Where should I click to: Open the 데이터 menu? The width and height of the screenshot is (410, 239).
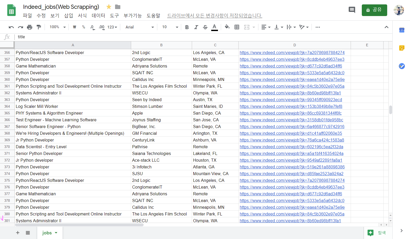click(x=98, y=16)
